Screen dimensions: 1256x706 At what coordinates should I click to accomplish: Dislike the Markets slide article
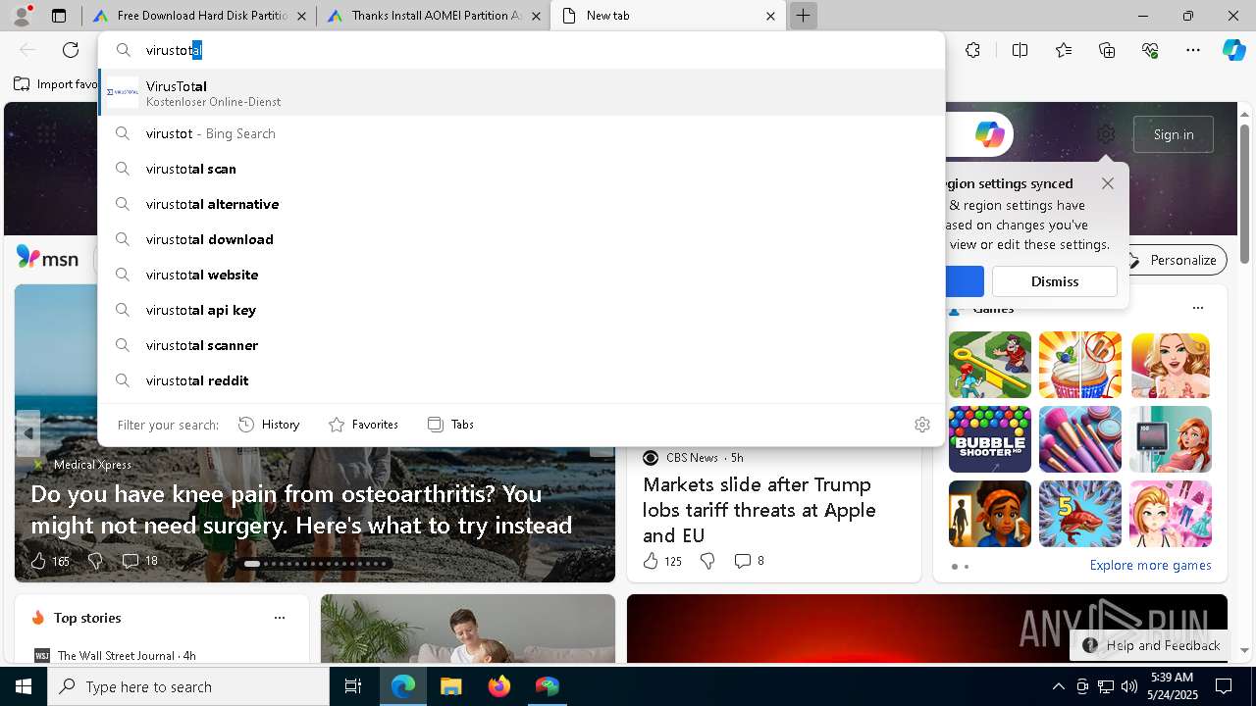[x=707, y=561]
